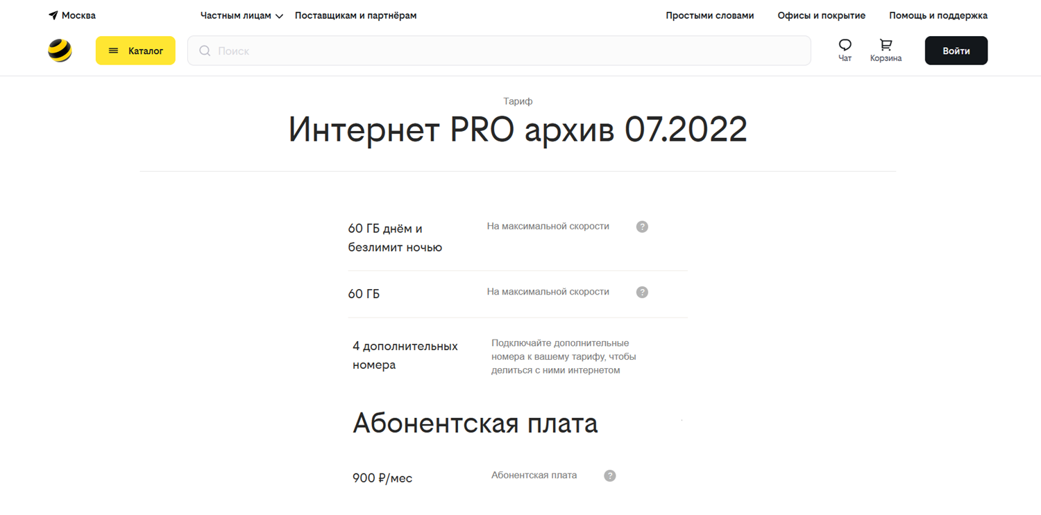Click the price 900 ₽/мес
The width and height of the screenshot is (1041, 515).
coord(382,478)
